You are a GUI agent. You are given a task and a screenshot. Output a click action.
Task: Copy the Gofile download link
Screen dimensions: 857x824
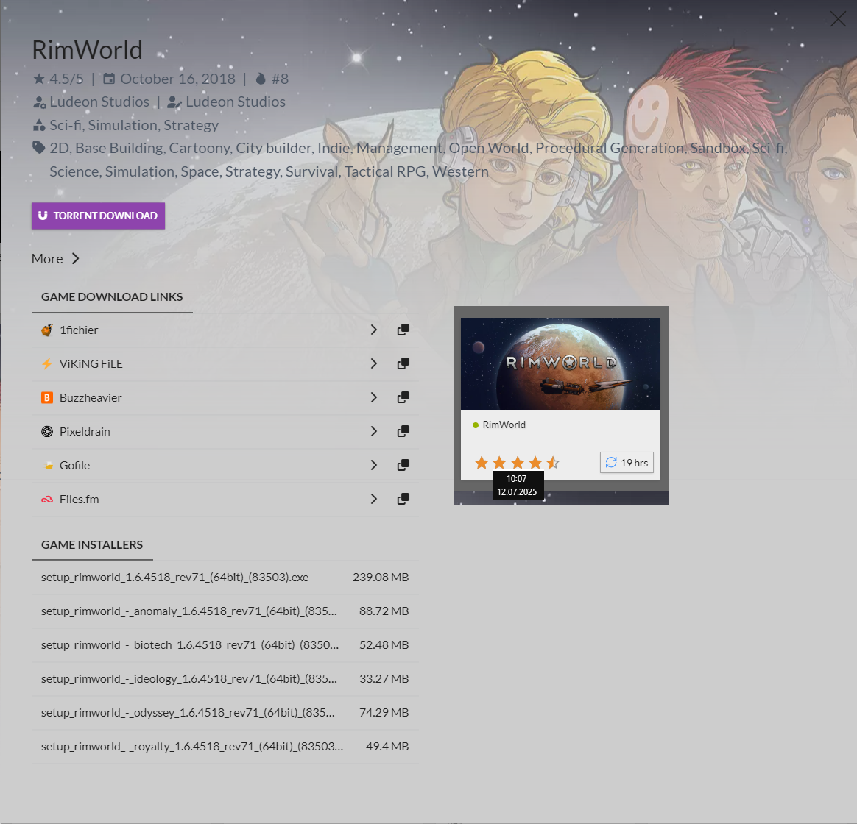click(x=403, y=465)
